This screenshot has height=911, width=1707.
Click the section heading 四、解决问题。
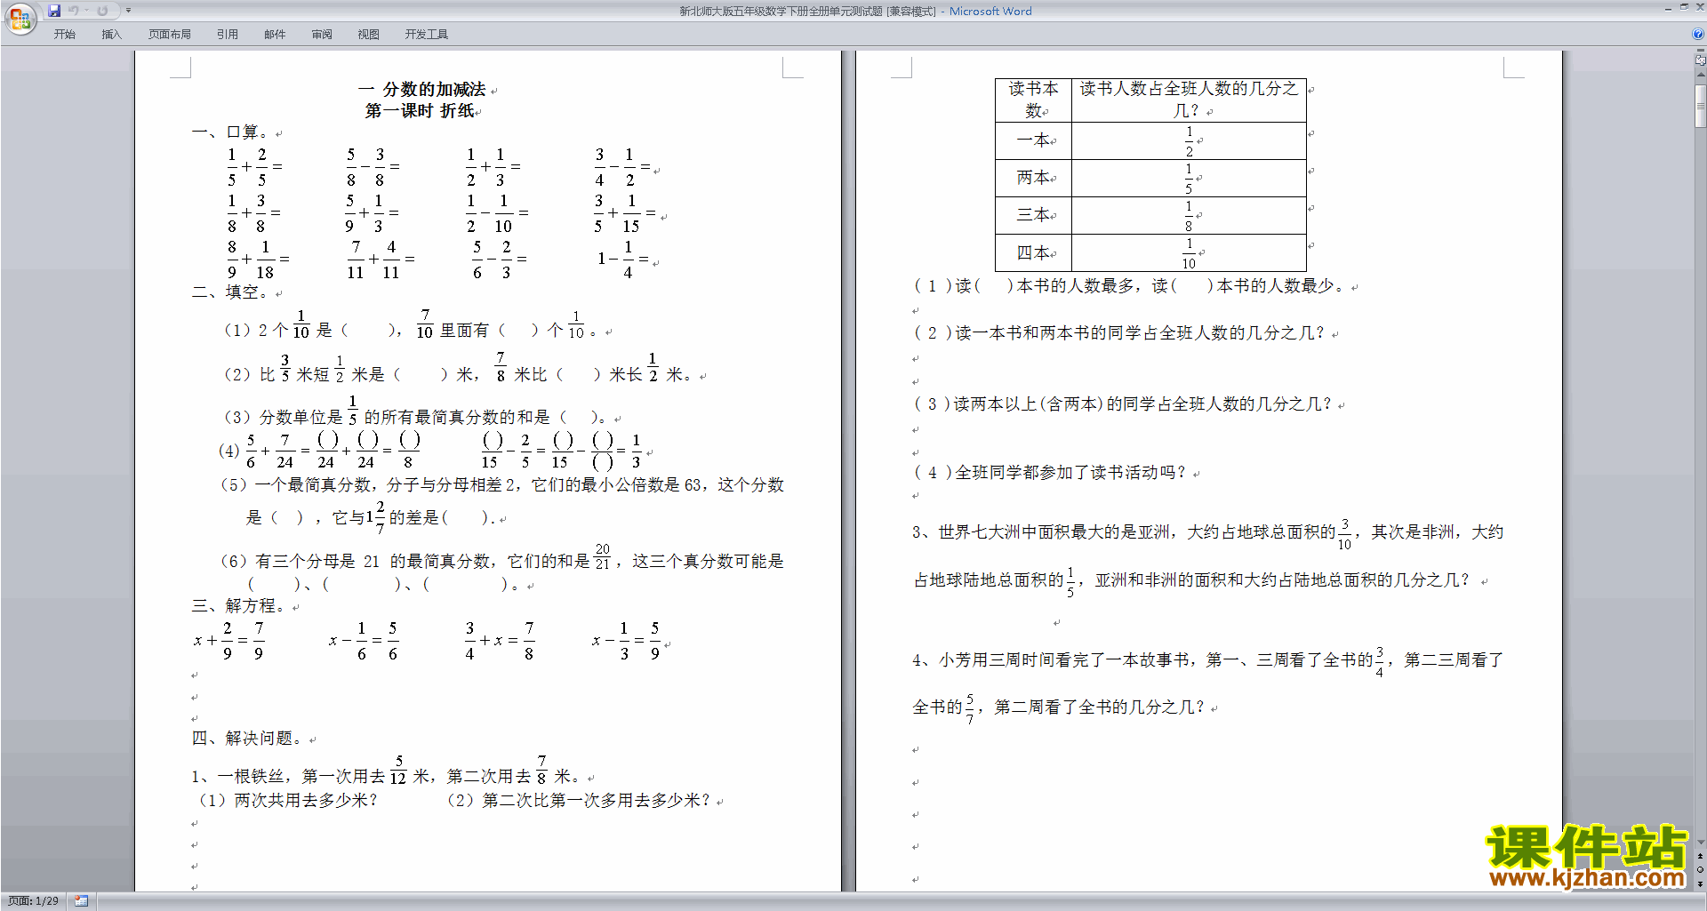click(x=247, y=739)
